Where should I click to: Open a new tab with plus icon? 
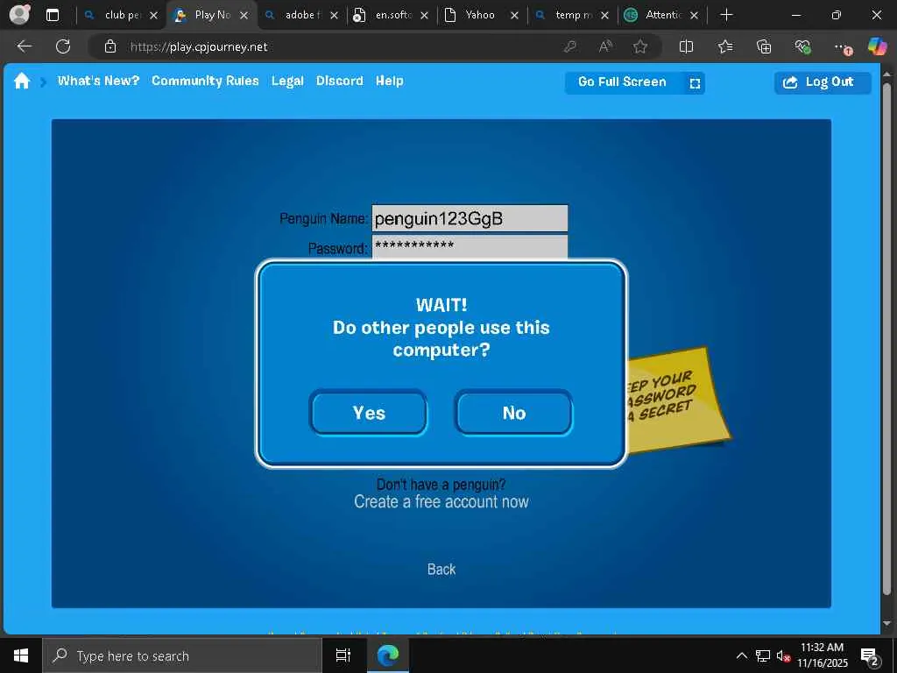(x=726, y=15)
